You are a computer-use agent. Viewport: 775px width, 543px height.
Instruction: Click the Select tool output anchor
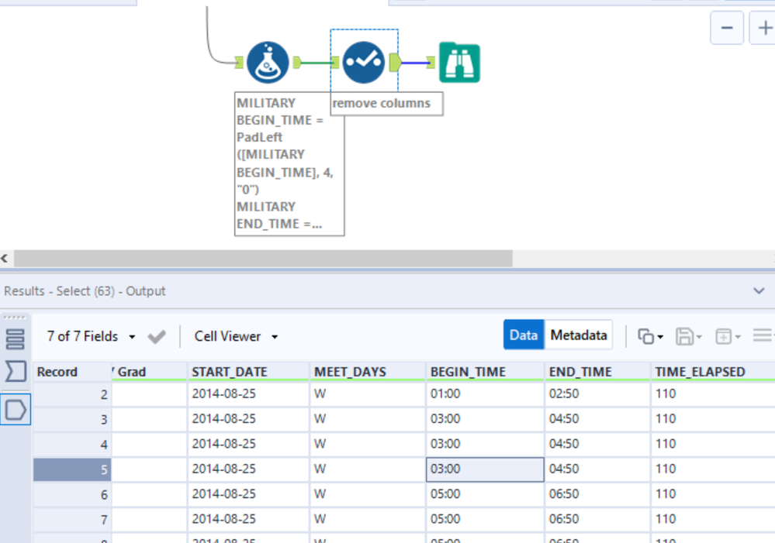click(x=395, y=62)
